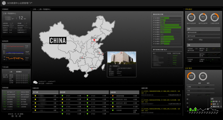Click the first yellow alert message in 最新告警
Image resolution: width=223 pixels, height=120 pixels.
point(161,92)
